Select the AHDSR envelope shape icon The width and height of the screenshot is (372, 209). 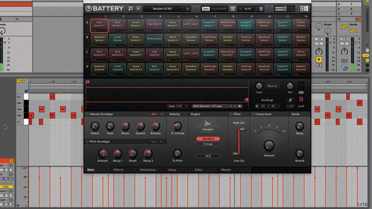point(154,114)
